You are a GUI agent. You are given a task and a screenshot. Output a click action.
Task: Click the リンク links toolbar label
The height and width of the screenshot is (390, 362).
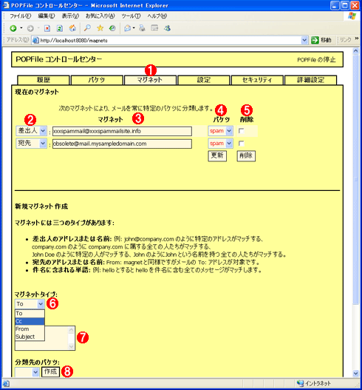pos(346,40)
